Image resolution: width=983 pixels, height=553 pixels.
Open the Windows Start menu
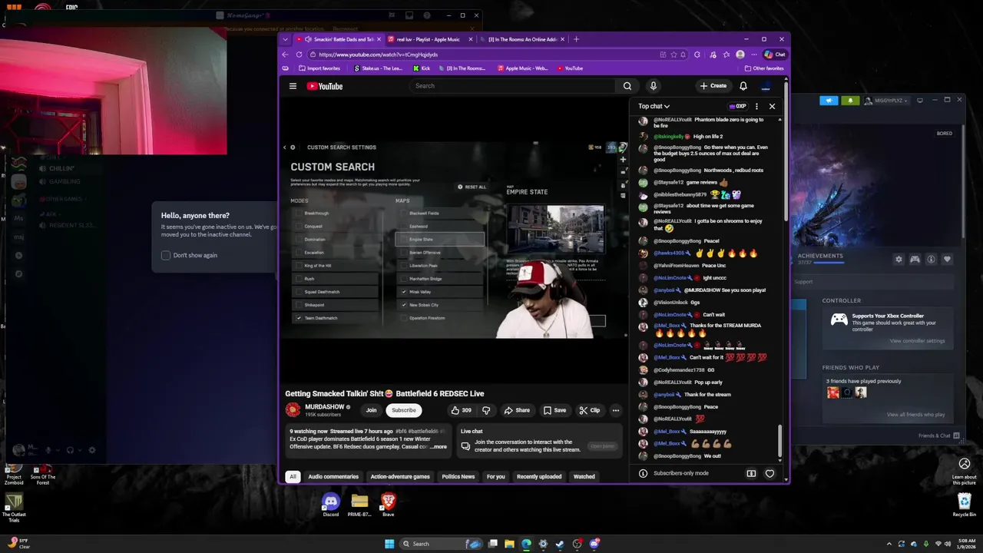(389, 544)
